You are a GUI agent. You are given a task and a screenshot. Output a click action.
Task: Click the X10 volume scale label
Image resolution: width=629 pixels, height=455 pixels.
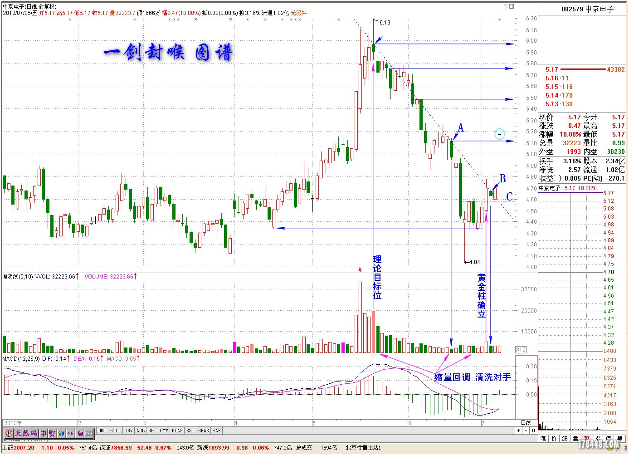tap(521, 350)
